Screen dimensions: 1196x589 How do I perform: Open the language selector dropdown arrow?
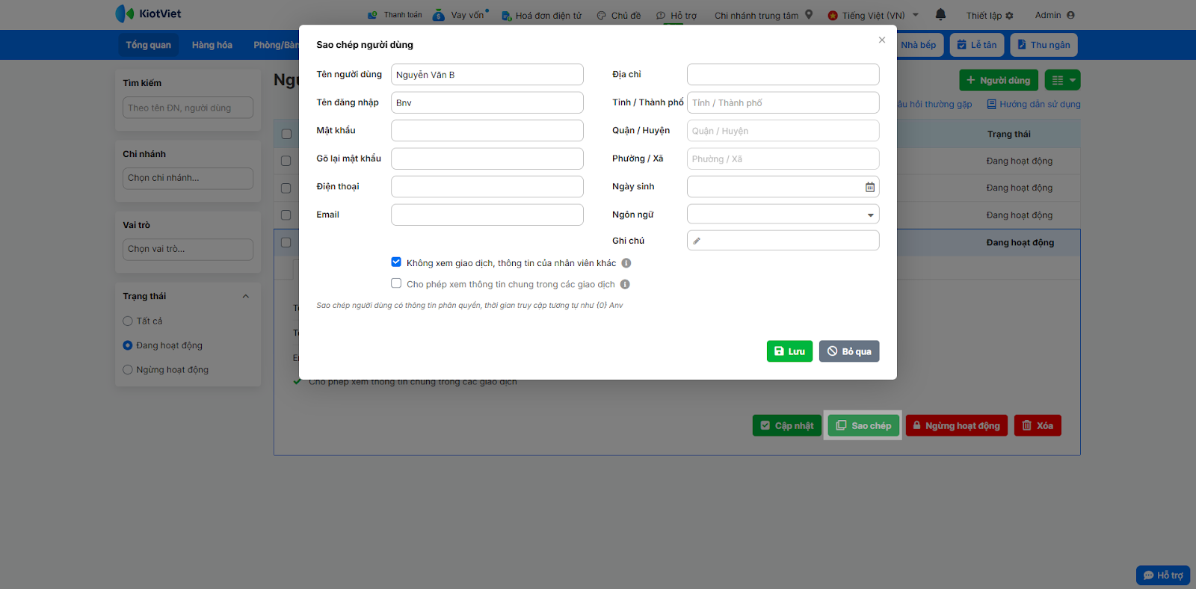[x=916, y=15]
